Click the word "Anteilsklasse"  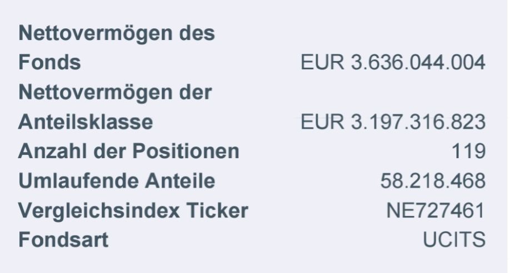pos(86,122)
